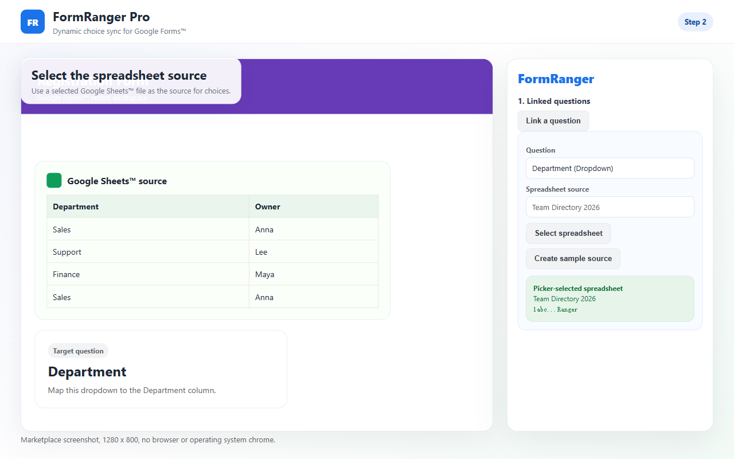Click the Google Sheets™ source title
Image resolution: width=734 pixels, height=459 pixels.
[117, 181]
